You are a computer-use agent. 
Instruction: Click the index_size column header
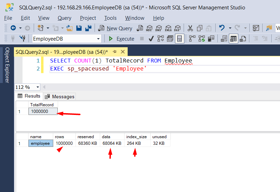(137, 137)
